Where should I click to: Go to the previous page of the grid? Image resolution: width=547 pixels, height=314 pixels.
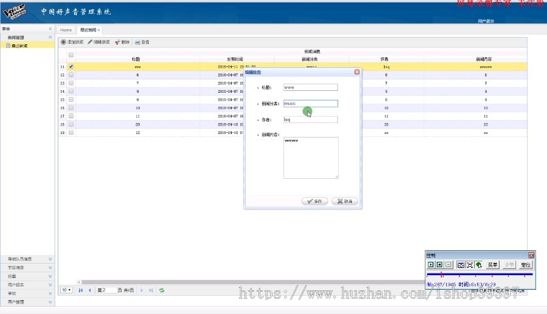tap(90, 290)
